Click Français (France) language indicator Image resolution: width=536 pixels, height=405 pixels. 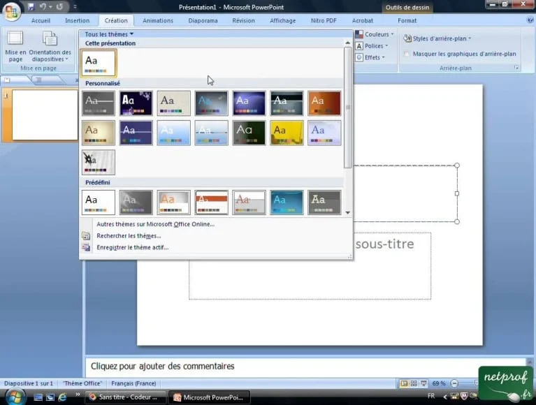pos(133,383)
